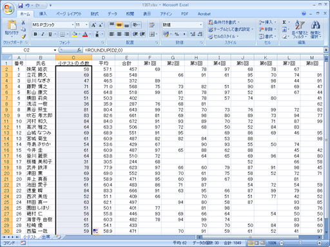Click the font color red A
Viewport: 330px width, 247px height.
85,34
